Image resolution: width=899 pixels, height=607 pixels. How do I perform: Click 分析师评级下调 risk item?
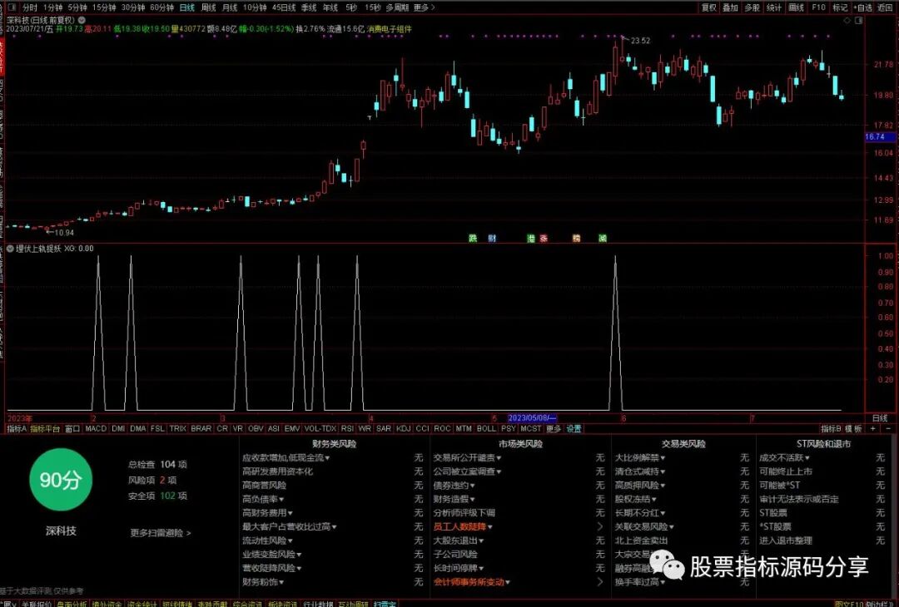[464, 512]
